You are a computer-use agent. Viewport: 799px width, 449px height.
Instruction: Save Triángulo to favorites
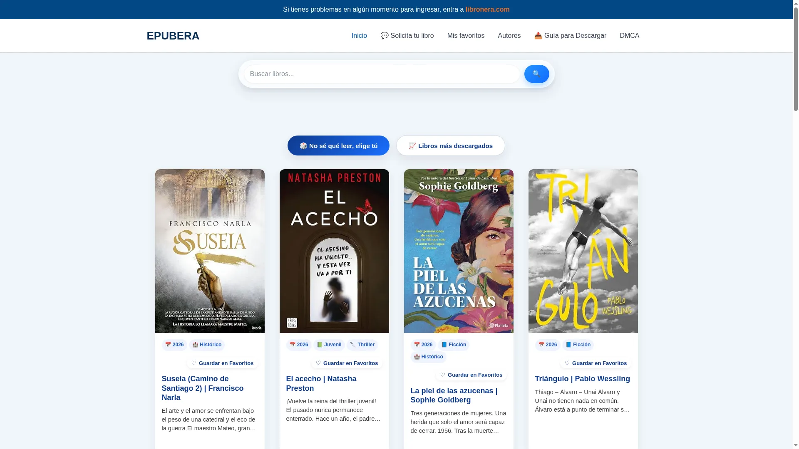596,363
